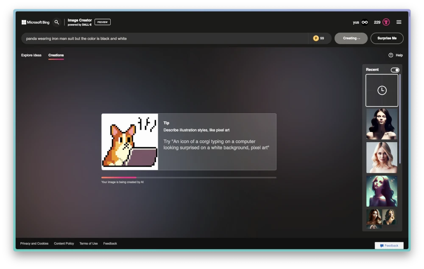This screenshot has height=269, width=424.
Task: Click the blue Feedback button bottom right
Action: coord(388,245)
